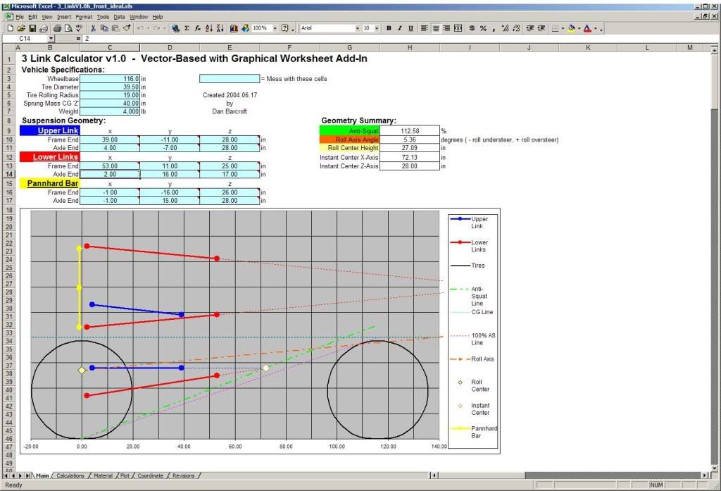Click the Copy icon
The height and width of the screenshot is (491, 721).
(104, 28)
